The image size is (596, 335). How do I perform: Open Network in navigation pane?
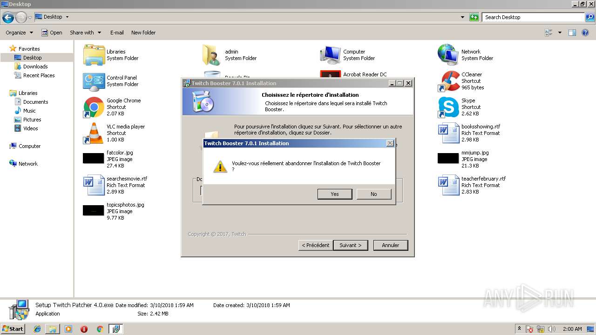click(x=28, y=164)
